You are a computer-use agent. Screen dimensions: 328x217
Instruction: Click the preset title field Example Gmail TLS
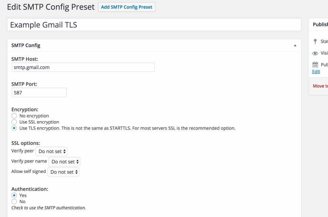click(x=154, y=25)
